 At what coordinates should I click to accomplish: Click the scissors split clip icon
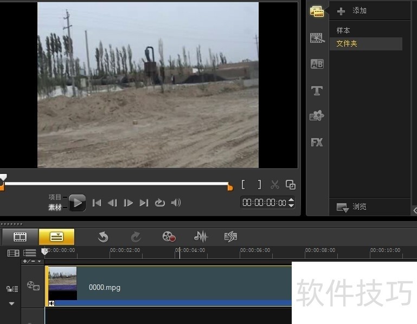[275, 185]
